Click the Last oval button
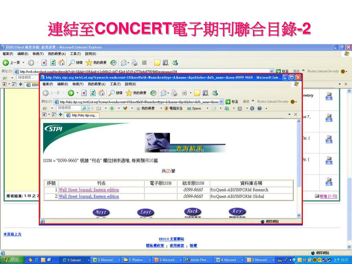The image size is (352, 264). pos(145,212)
